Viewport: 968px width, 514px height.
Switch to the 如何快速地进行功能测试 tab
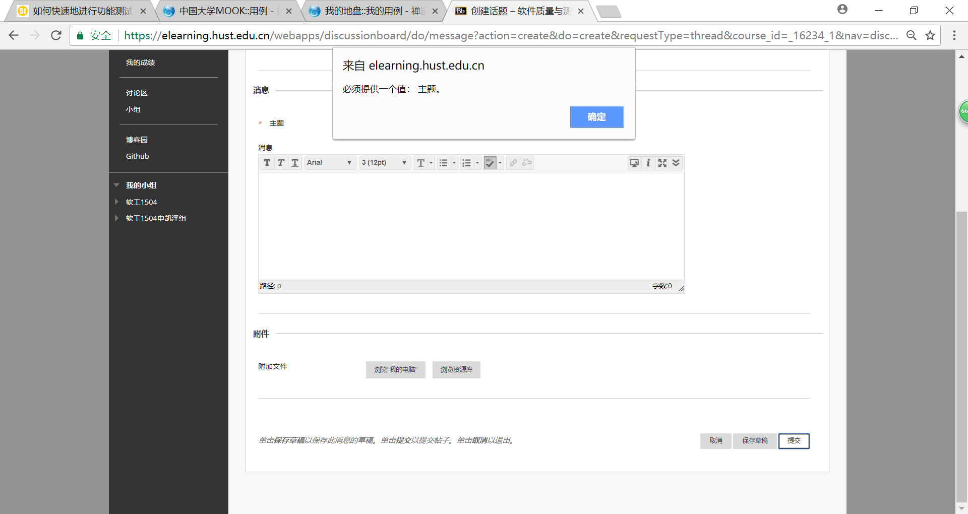pos(81,11)
